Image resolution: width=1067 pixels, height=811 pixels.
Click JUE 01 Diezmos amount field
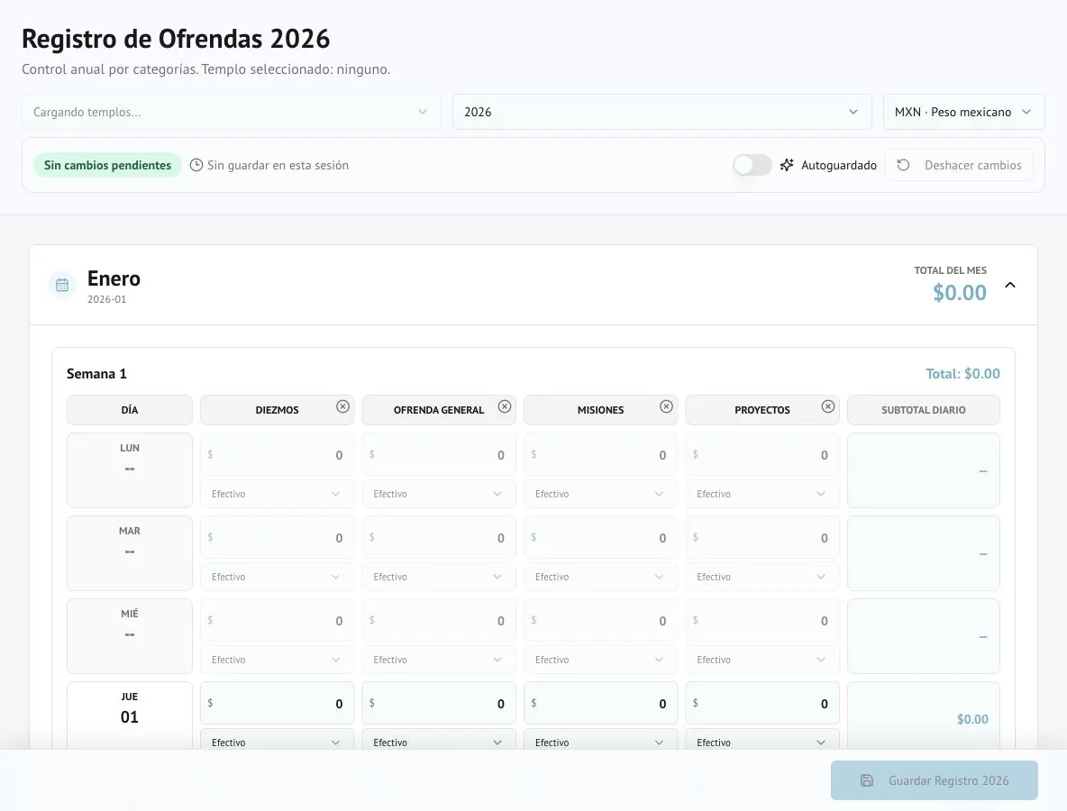tap(277, 703)
